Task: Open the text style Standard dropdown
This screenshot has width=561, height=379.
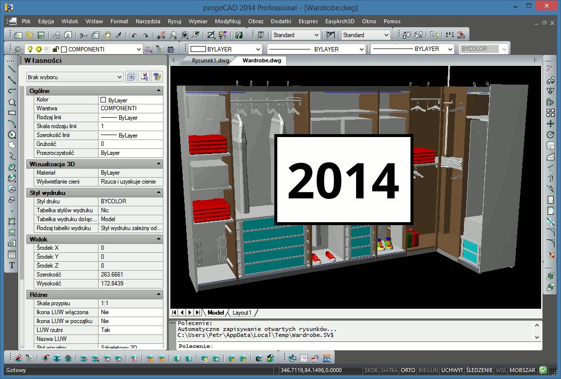Action: (x=316, y=35)
